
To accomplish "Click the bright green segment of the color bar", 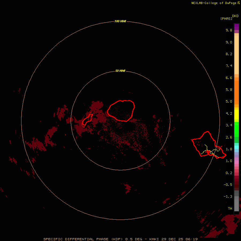I will tap(236, 129).
